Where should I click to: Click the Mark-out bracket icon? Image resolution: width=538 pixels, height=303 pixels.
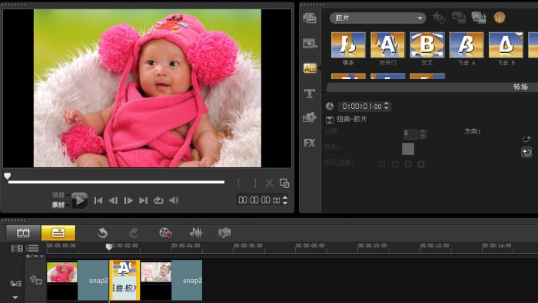pos(254,183)
